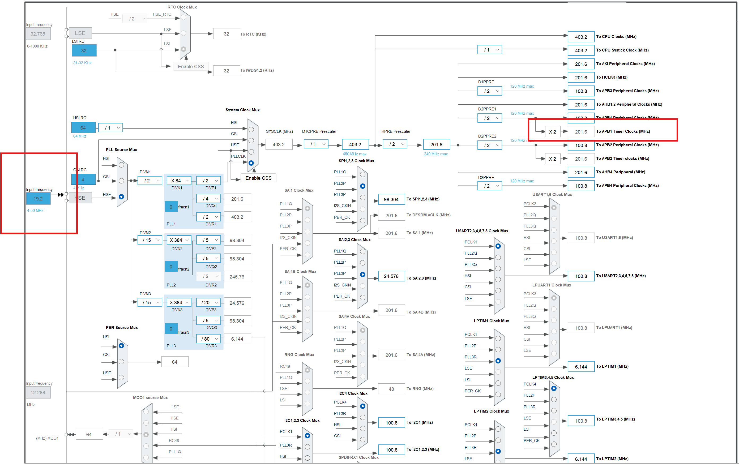The width and height of the screenshot is (739, 467).
Task: Select HSI as System Clock Mux source
Action: coord(252,130)
